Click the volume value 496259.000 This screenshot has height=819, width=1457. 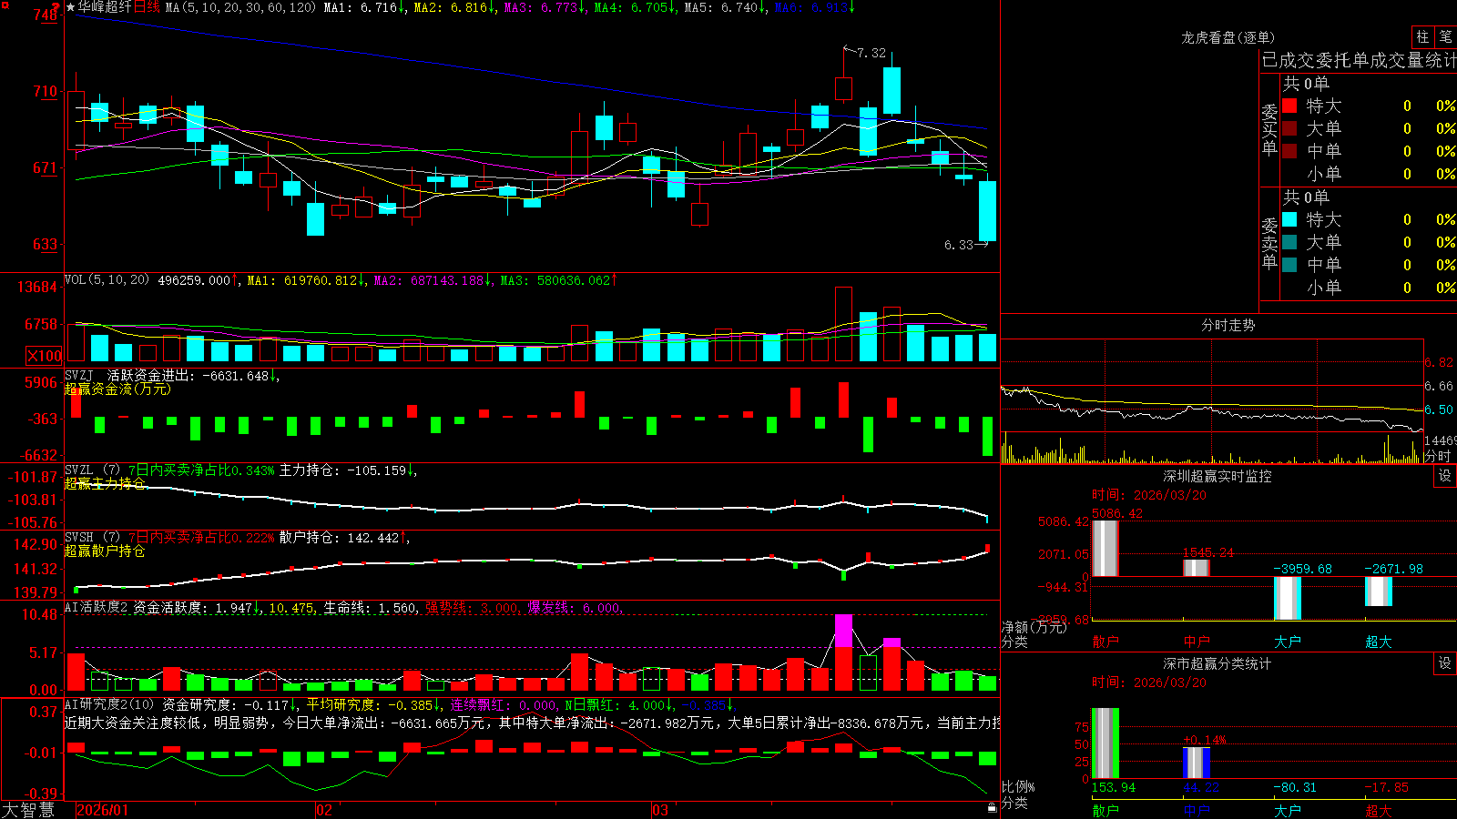pos(194,280)
